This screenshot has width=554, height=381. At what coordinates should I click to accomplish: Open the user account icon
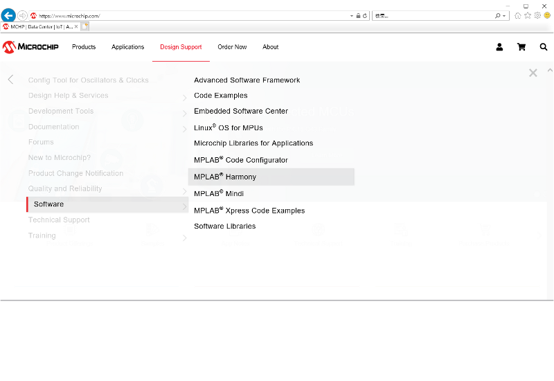point(499,47)
